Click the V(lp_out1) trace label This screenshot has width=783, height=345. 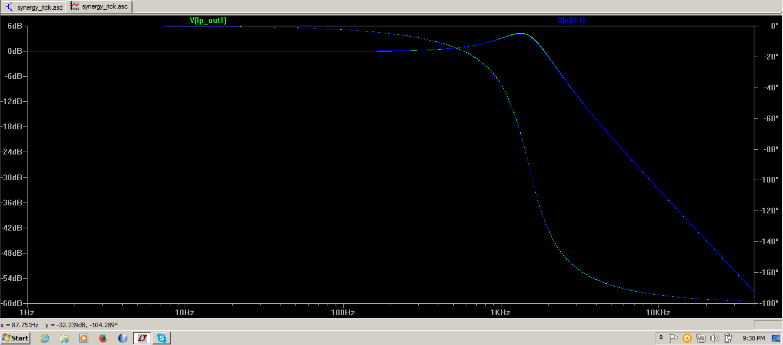point(208,21)
